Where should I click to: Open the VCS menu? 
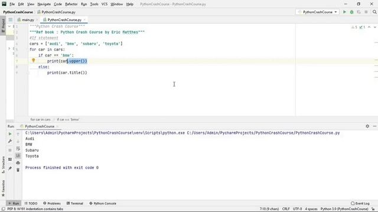point(105,4)
